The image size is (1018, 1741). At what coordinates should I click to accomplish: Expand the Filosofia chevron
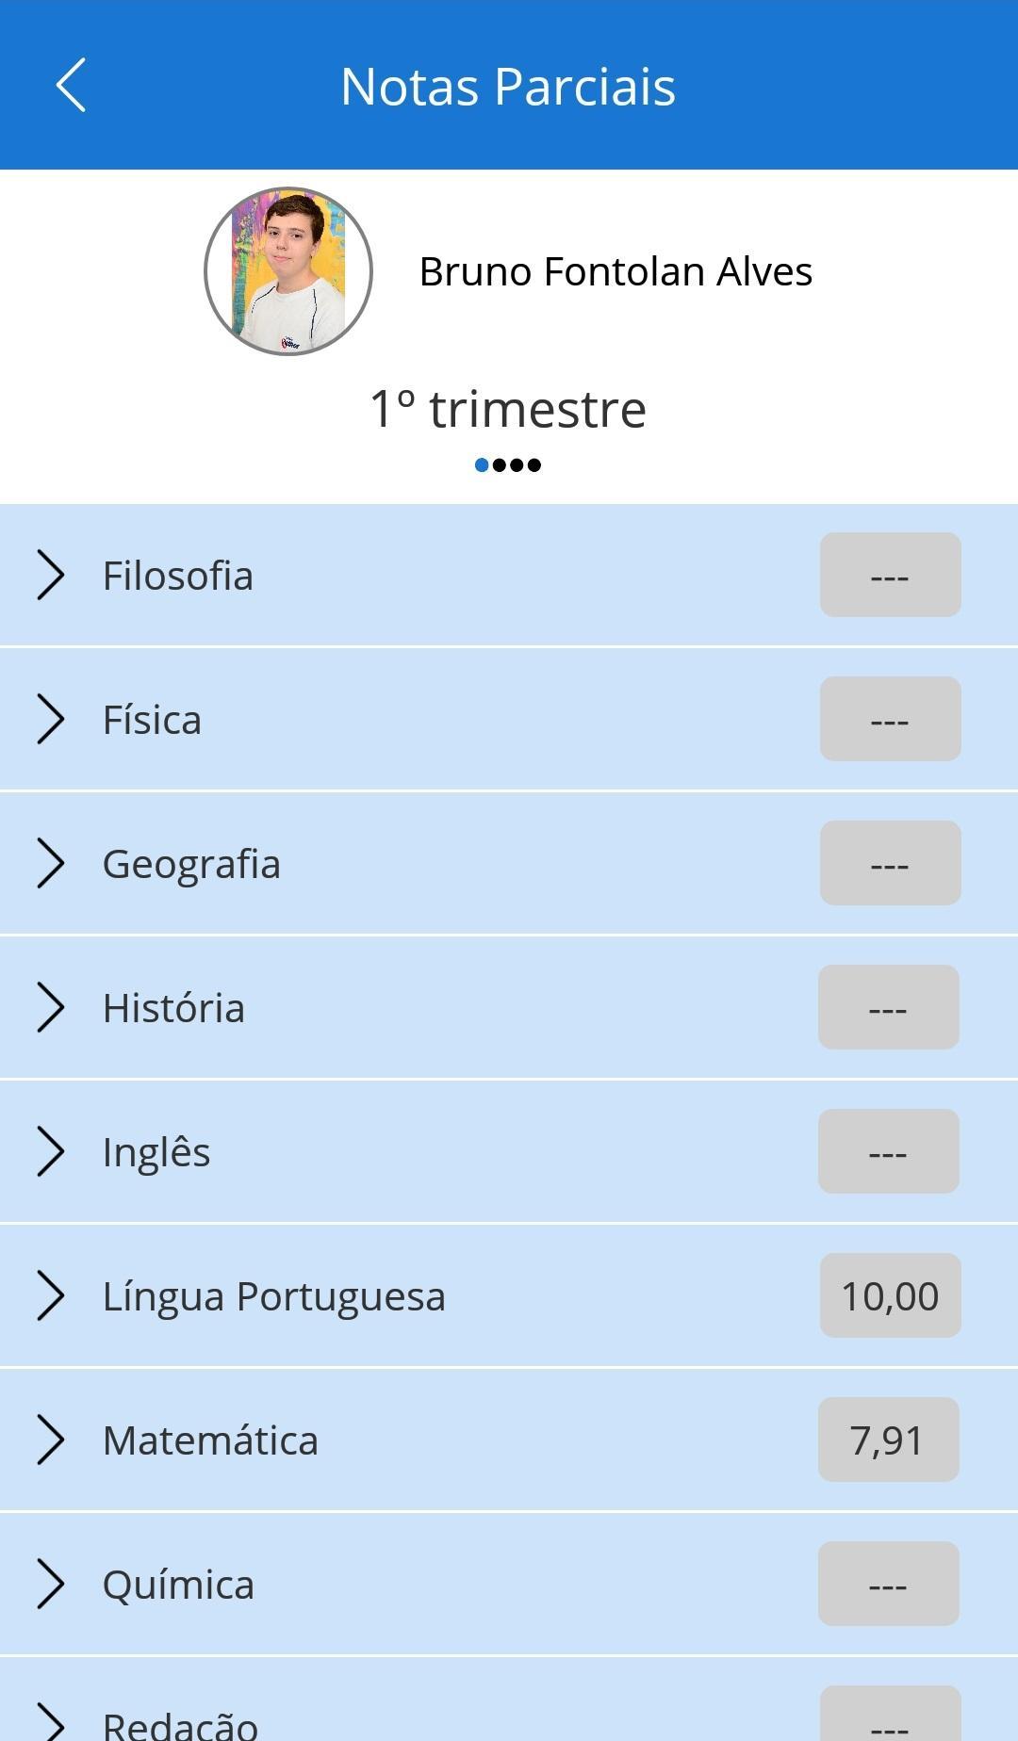click(51, 576)
